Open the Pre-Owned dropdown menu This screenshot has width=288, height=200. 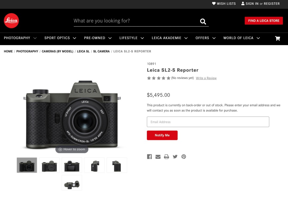pos(98,38)
